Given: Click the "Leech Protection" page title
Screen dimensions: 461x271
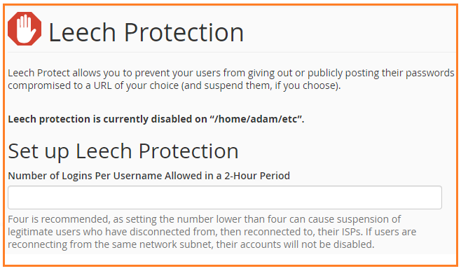Looking at the screenshot, I should point(146,32).
